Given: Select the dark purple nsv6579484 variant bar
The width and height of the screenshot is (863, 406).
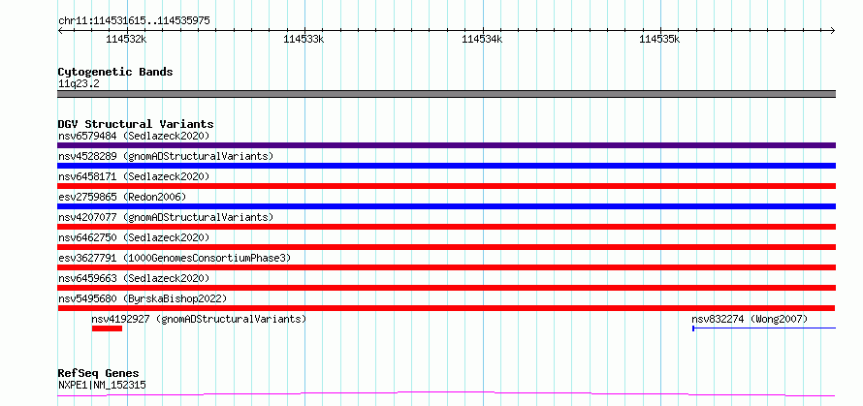Looking at the screenshot, I should point(446,145).
